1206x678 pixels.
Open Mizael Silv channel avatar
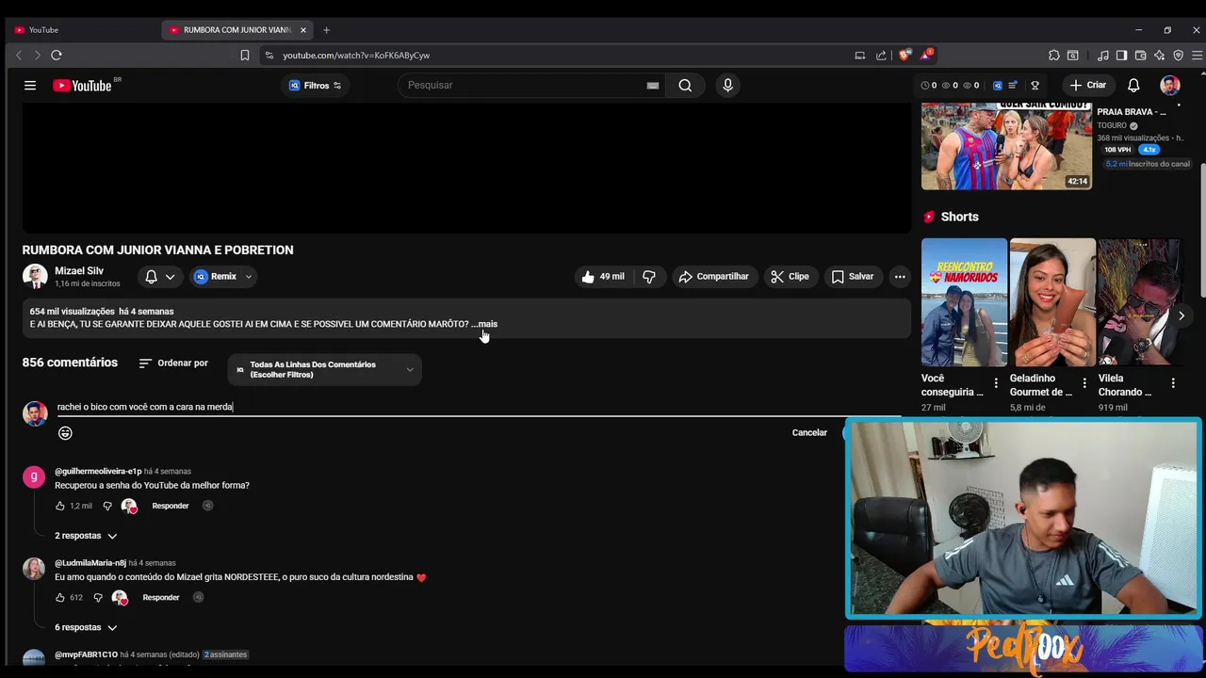point(35,276)
